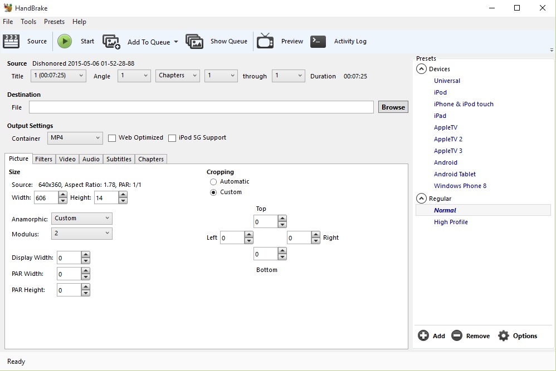The width and height of the screenshot is (556, 371).
Task: Switch to the Chapters tab
Action: pyautogui.click(x=151, y=159)
